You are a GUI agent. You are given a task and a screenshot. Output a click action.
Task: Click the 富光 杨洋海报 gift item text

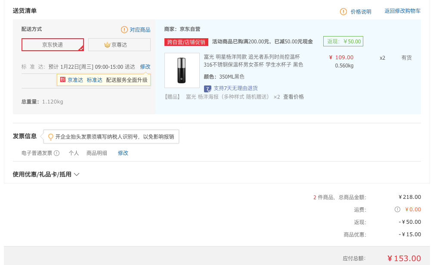(227, 97)
